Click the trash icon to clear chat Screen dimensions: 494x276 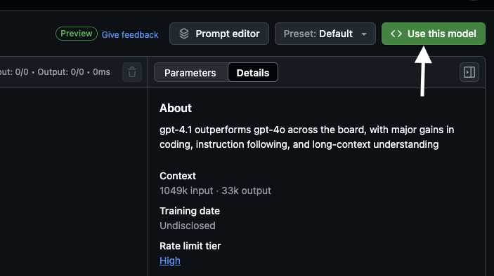[132, 72]
